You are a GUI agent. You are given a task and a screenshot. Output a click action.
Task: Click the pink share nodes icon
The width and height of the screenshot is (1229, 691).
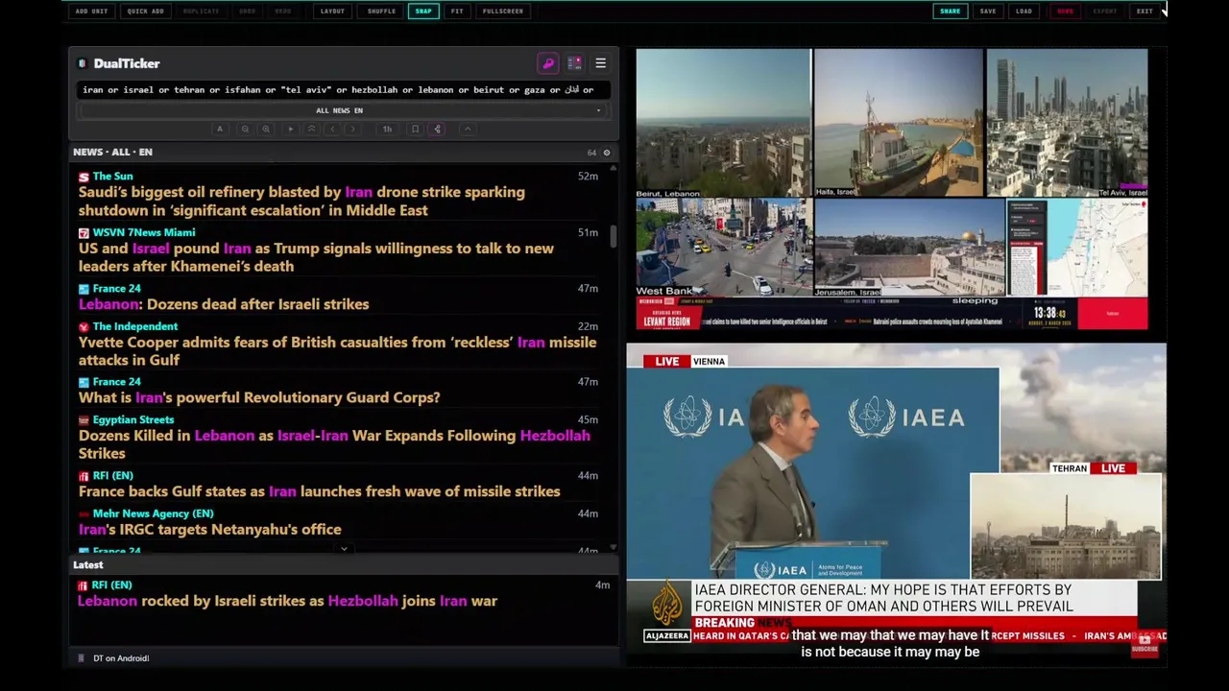point(437,129)
